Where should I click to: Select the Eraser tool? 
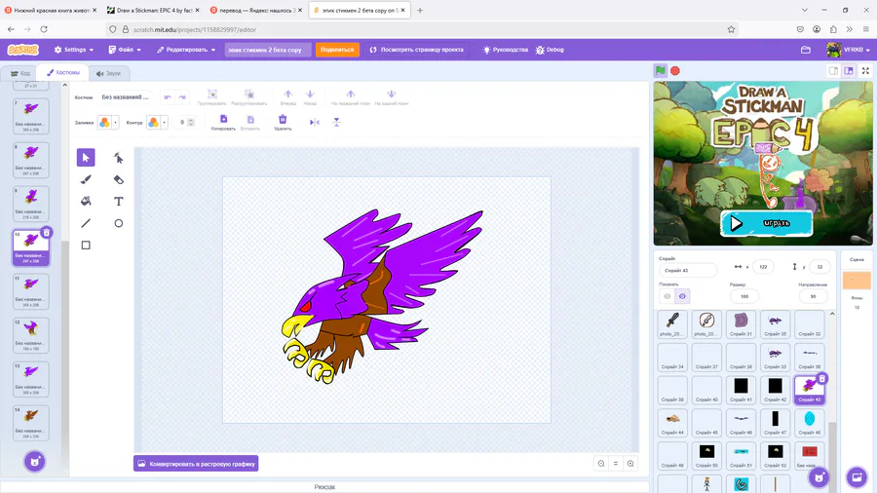point(118,179)
